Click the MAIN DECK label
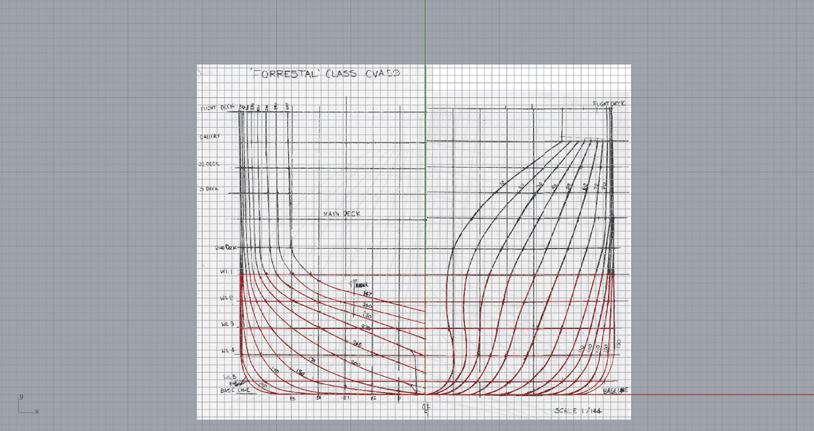 (x=343, y=214)
